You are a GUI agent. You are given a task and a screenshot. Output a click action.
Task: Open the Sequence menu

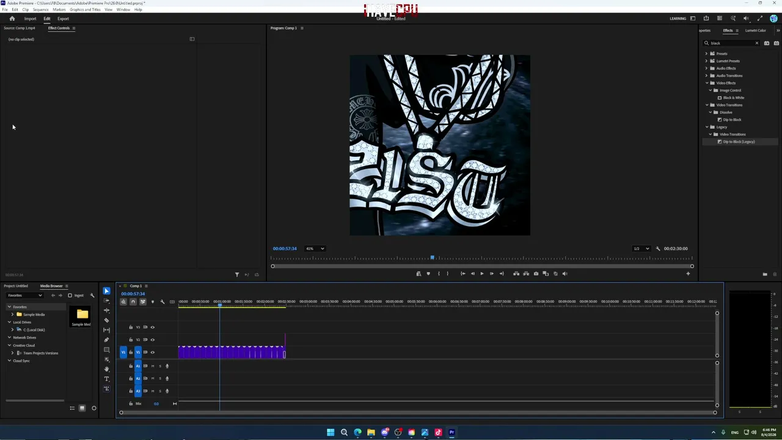pos(40,10)
